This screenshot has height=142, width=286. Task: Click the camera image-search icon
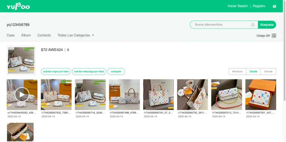tap(253, 25)
